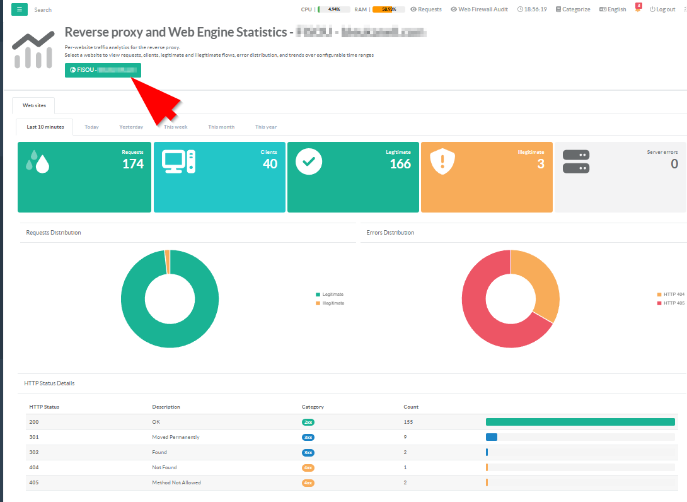This screenshot has height=502, width=687.
Task: Switch to the This month tab
Action: tap(221, 127)
